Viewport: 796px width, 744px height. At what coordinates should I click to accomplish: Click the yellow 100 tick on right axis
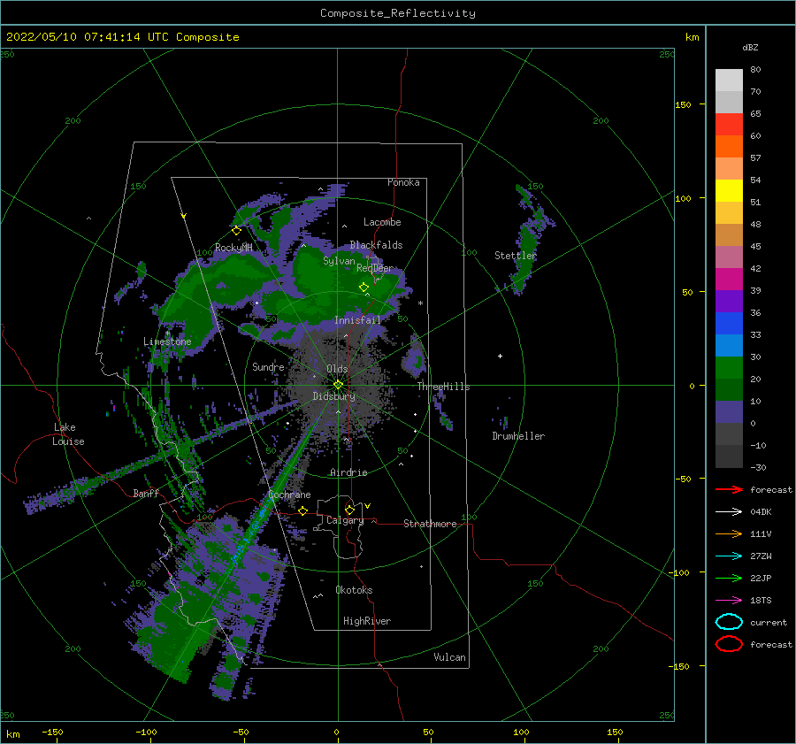(683, 198)
